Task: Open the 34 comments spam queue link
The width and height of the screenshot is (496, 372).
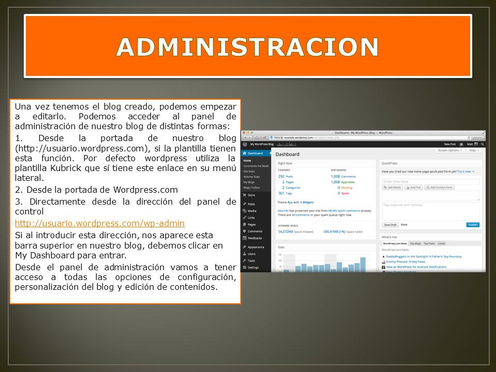Action: coord(301,215)
